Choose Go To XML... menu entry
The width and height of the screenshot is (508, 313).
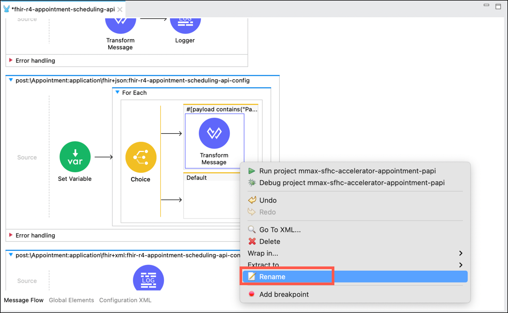click(x=355, y=230)
